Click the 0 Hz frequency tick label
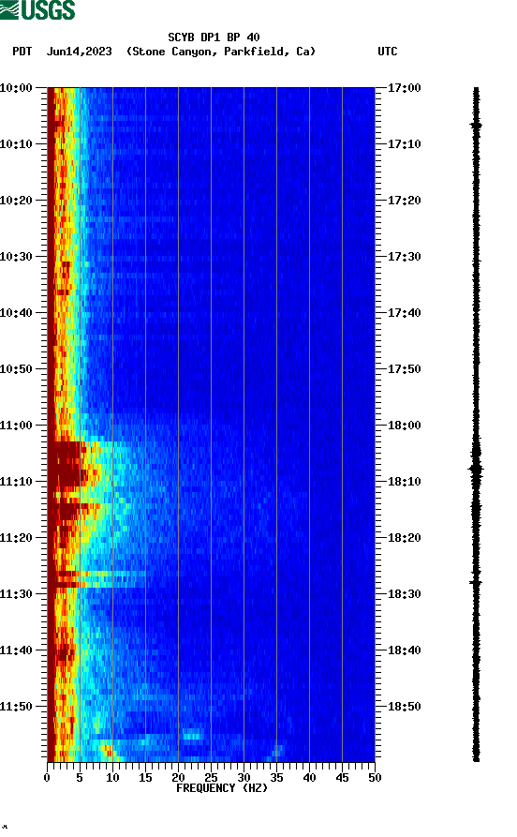The image size is (517, 837). (x=47, y=778)
